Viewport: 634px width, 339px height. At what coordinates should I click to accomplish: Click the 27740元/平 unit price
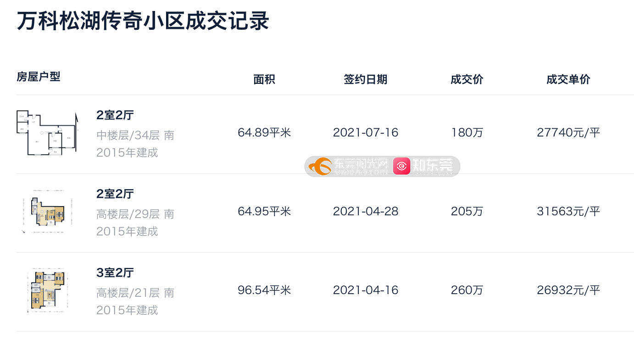point(568,133)
